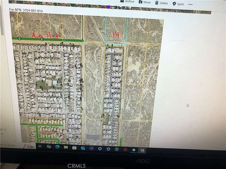The height and width of the screenshot is (169, 226).
Task: Open the red circular taskbar app
Action: 125,149
